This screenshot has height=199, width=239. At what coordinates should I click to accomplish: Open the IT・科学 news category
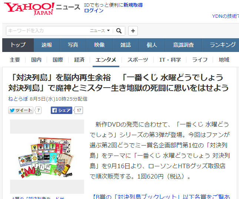(170, 60)
